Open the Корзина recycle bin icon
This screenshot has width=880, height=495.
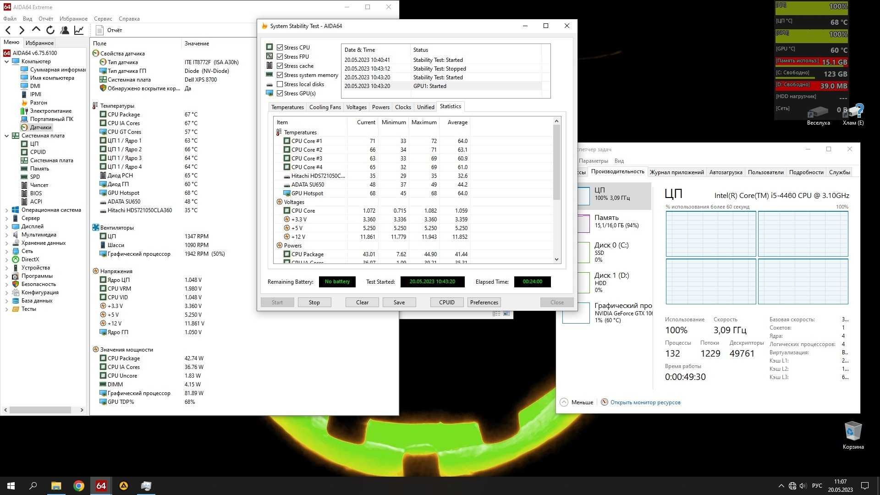(853, 435)
